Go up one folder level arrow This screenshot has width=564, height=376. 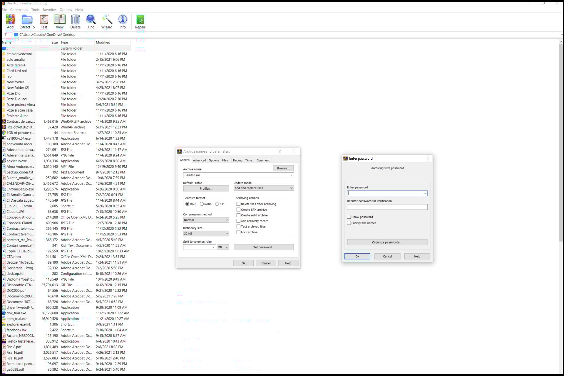pos(6,34)
